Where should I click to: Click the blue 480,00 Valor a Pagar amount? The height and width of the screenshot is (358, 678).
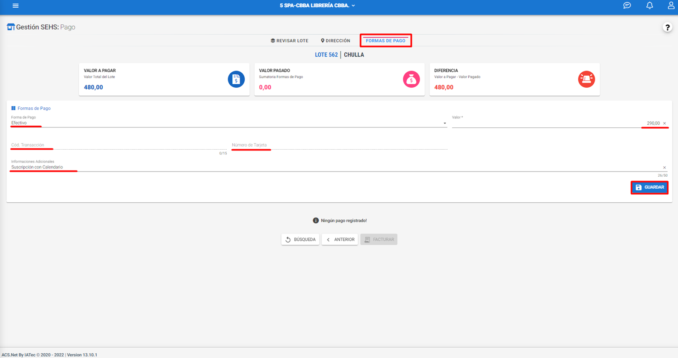pos(93,87)
